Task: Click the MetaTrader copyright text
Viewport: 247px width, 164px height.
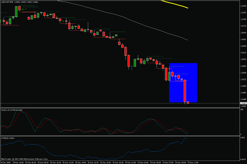Action: click(25, 159)
